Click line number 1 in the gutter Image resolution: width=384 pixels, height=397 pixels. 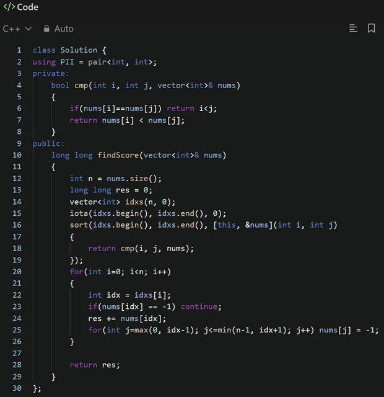[19, 50]
